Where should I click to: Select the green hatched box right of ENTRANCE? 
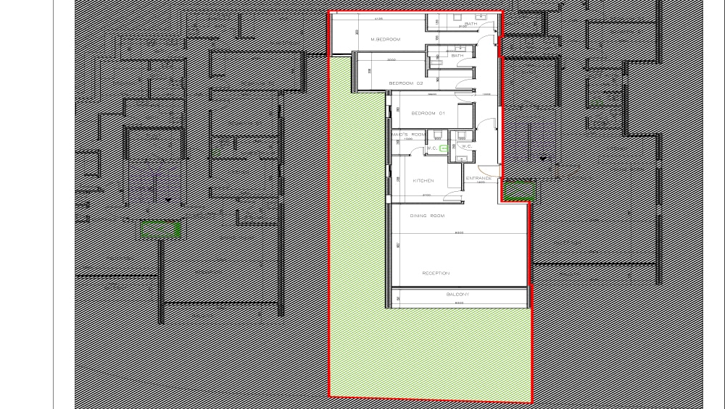(x=519, y=190)
